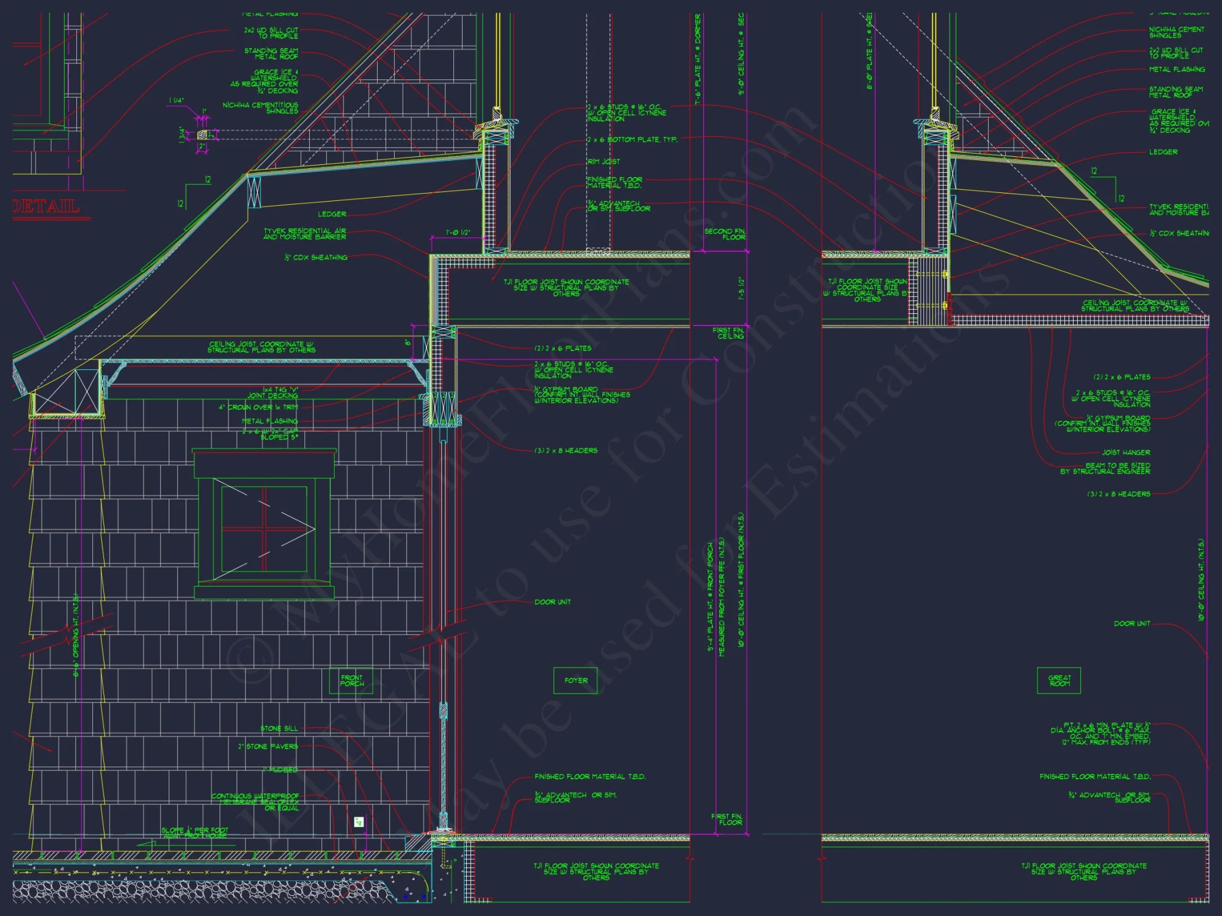
Task: Click the FOYER room label box
Action: pyautogui.click(x=576, y=680)
